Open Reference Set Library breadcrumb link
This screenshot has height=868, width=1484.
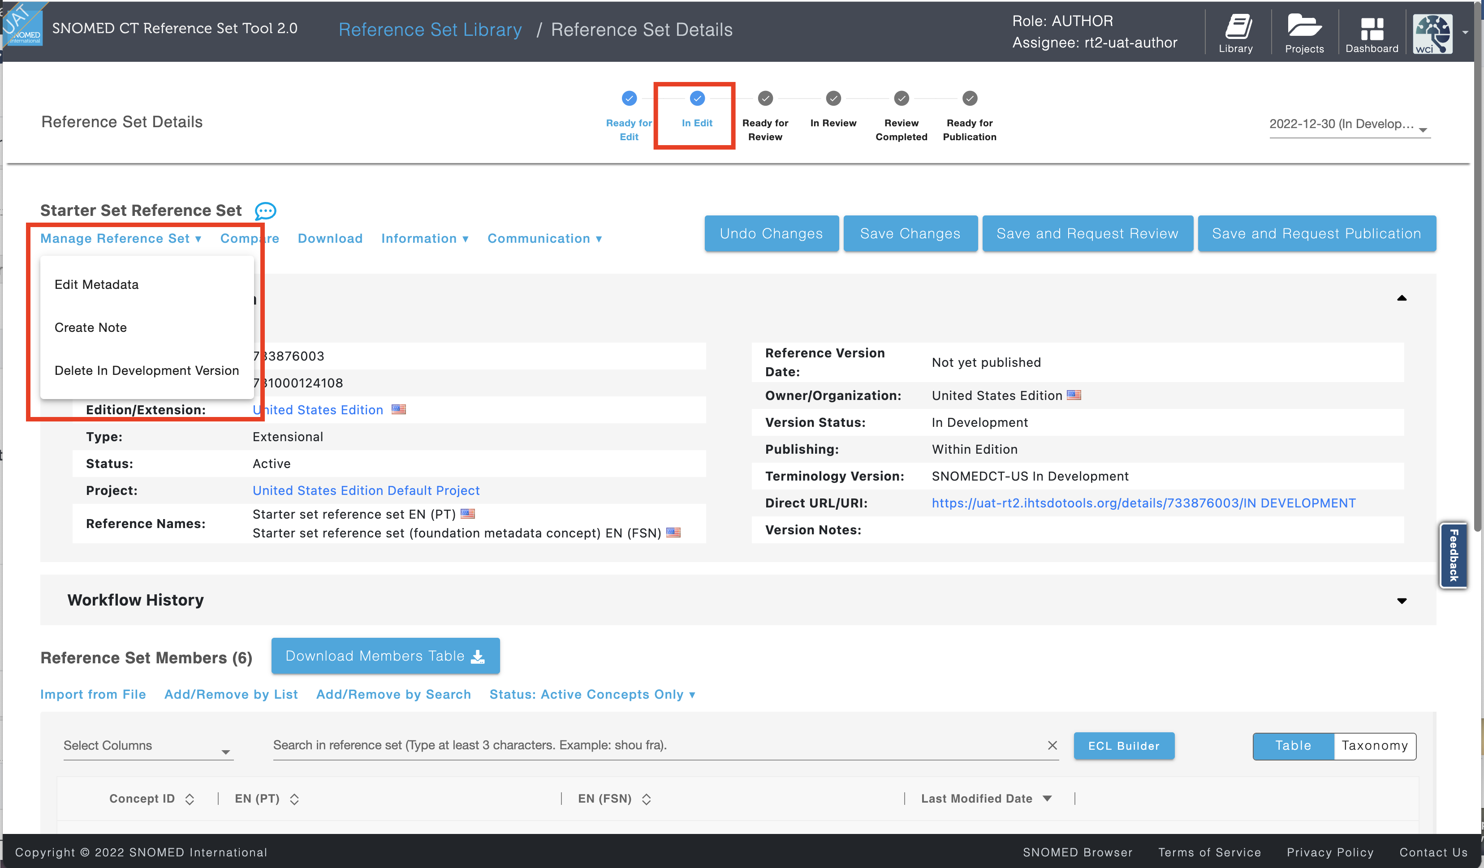[x=430, y=30]
